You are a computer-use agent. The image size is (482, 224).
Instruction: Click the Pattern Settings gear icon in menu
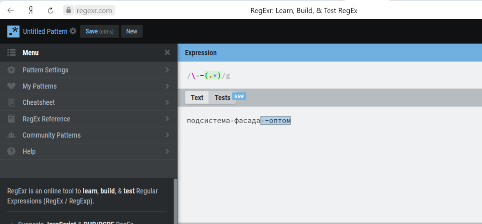click(12, 70)
